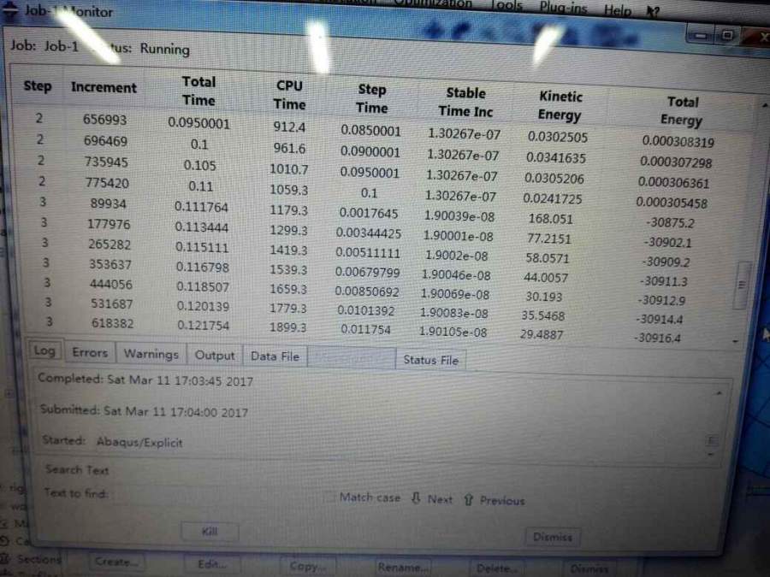
Task: Select total energy value 0.000308319
Action: point(678,142)
